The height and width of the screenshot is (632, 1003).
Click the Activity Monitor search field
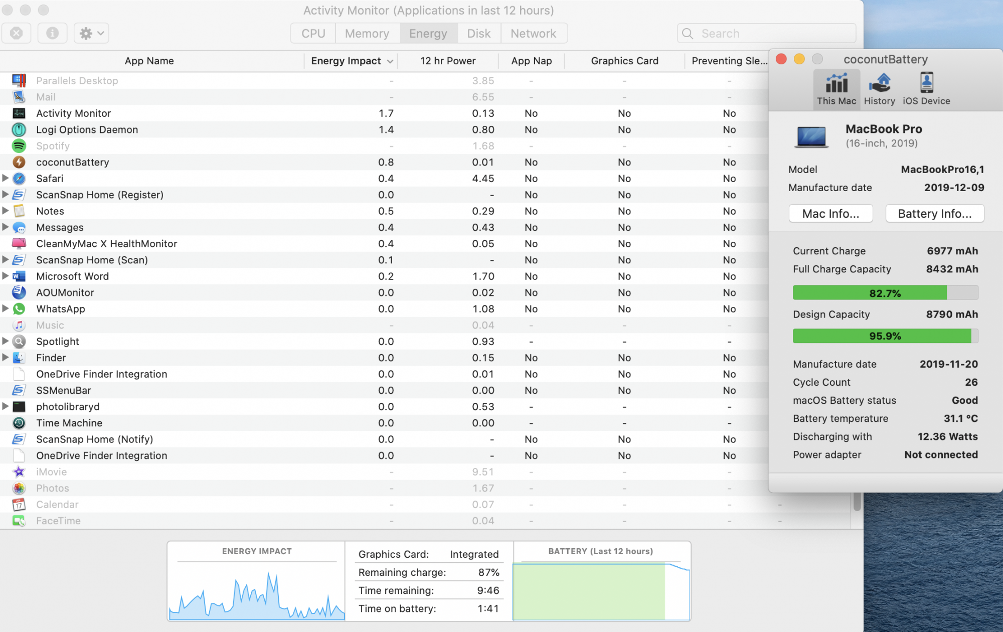click(x=766, y=33)
